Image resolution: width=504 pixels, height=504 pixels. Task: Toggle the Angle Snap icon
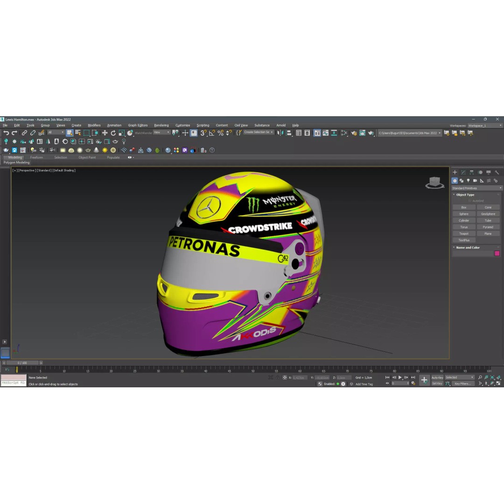[212, 133]
